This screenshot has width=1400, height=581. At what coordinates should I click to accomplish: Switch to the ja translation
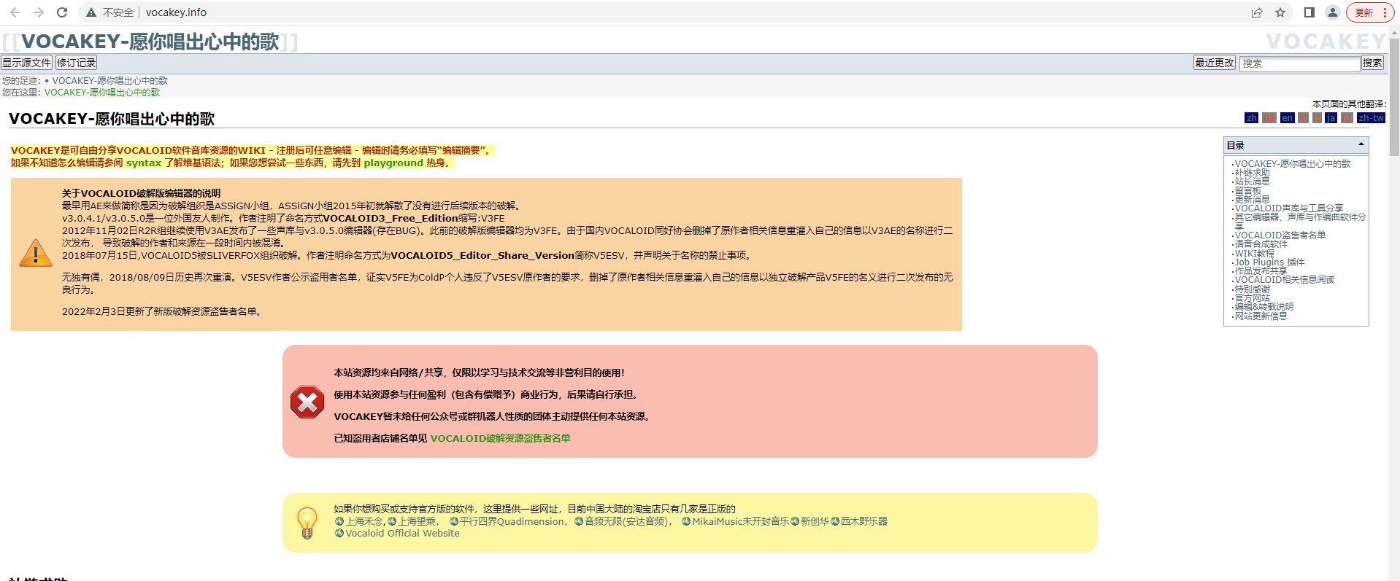[1331, 118]
